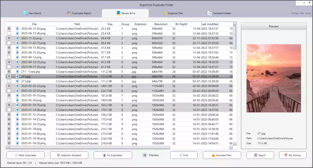Viewport: 313px width, 168px height.
Task: Click the sunset preview image
Action: [x=274, y=78]
